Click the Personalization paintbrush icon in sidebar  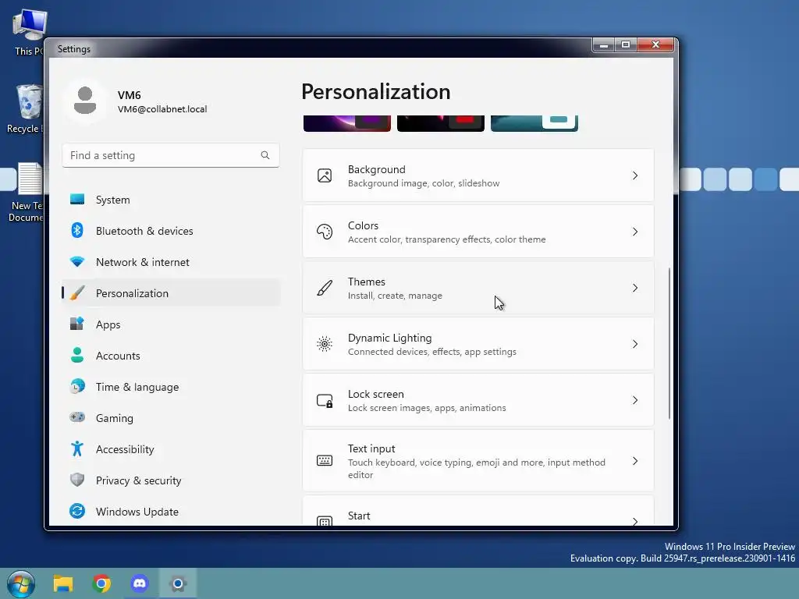(x=77, y=293)
